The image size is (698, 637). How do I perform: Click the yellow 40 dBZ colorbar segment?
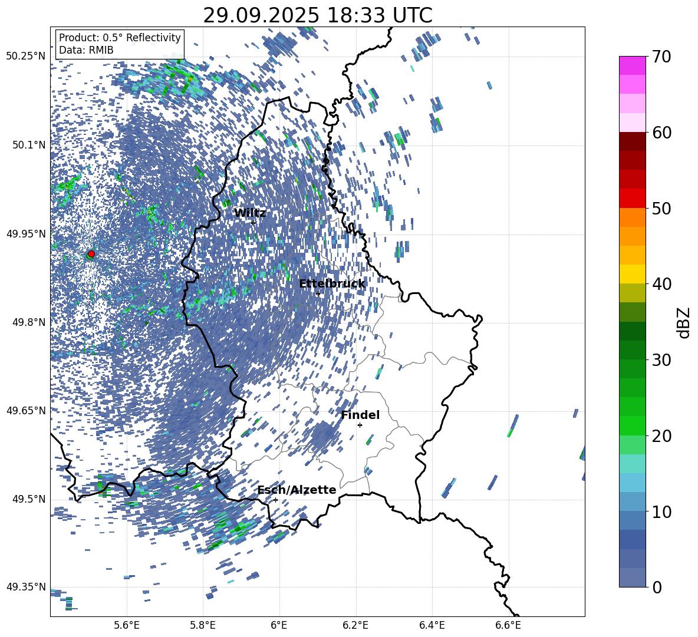click(632, 274)
